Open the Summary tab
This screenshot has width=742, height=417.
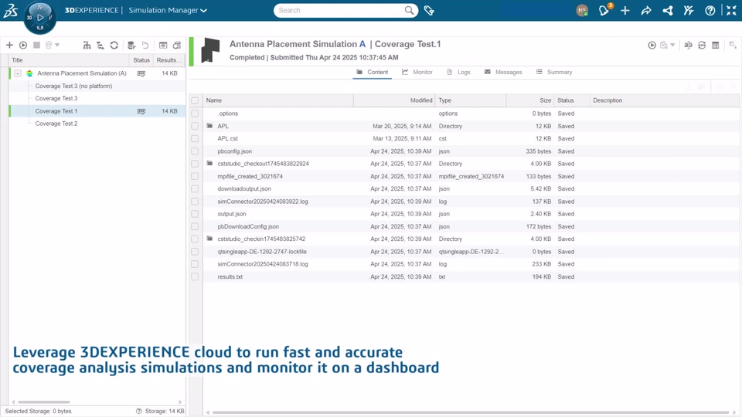pyautogui.click(x=554, y=72)
